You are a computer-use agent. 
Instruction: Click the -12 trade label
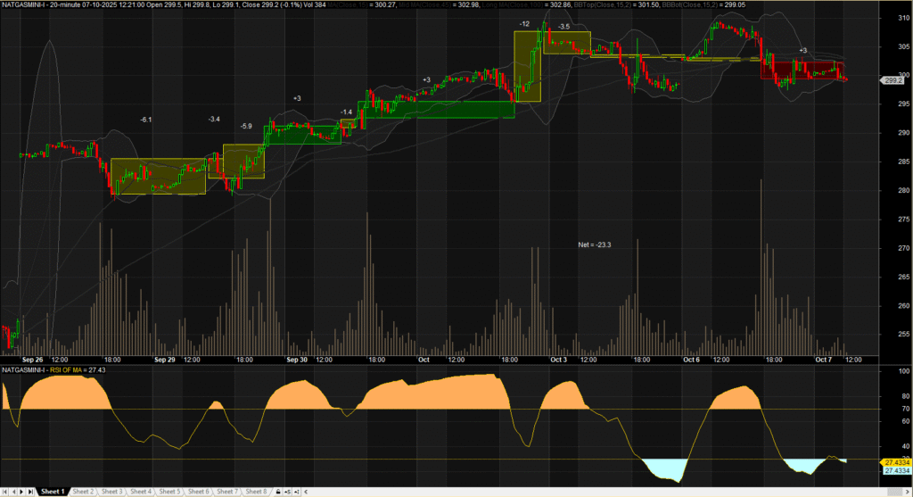524,24
